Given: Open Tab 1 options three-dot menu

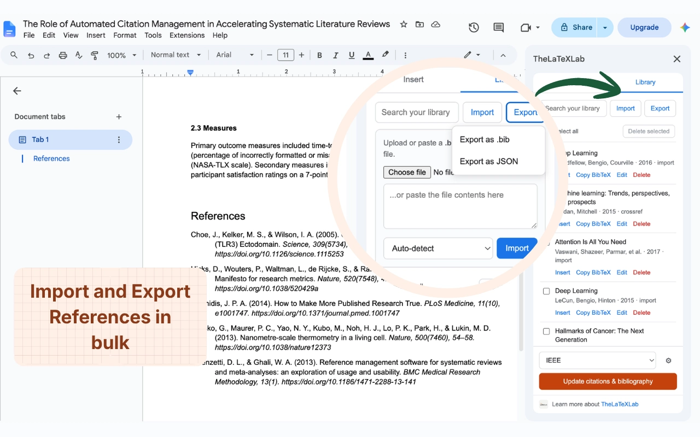Looking at the screenshot, I should coord(119,140).
